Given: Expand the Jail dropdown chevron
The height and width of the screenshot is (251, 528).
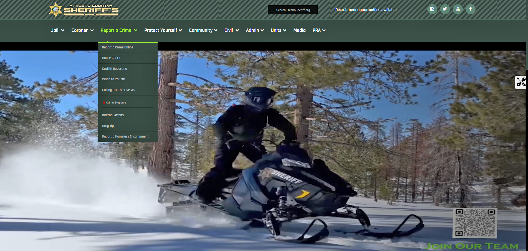Looking at the screenshot, I should coord(63,30).
